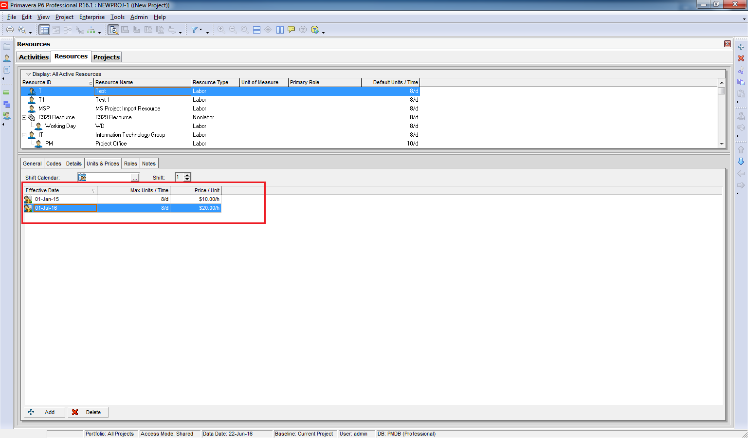The height and width of the screenshot is (438, 748).
Task: Click the Copy icon in right sidebar
Action: (741, 82)
